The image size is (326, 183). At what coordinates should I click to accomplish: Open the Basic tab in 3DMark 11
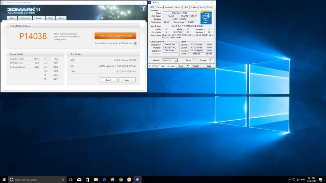pos(12,18)
